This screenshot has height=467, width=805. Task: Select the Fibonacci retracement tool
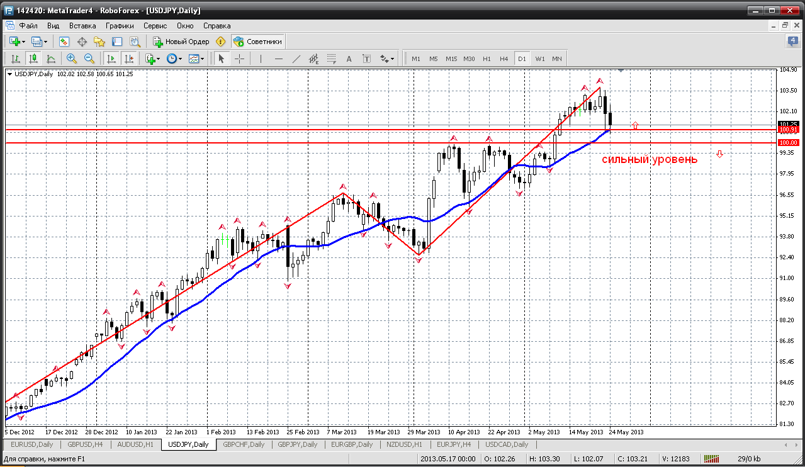[x=332, y=59]
